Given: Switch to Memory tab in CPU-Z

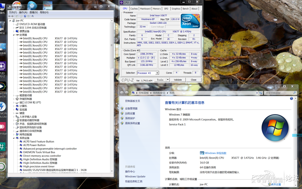Looking at the screenshot, I should point(157,9).
